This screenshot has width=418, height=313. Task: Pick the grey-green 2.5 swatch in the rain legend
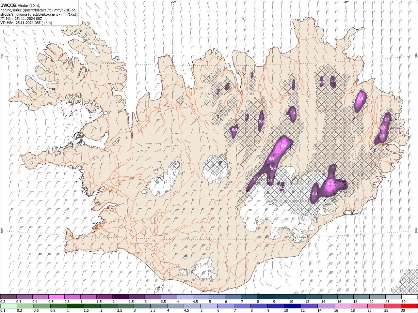(125, 306)
